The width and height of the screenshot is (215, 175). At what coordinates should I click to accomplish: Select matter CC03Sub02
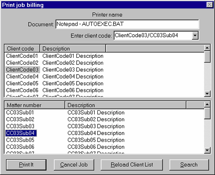(20, 119)
